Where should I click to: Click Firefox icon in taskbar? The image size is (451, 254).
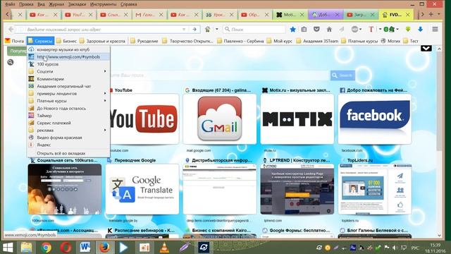pos(104,248)
